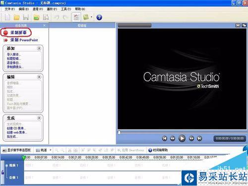Click the timeline cut selection icon
Screen dimensions: 248x186
click(x=70, y=150)
